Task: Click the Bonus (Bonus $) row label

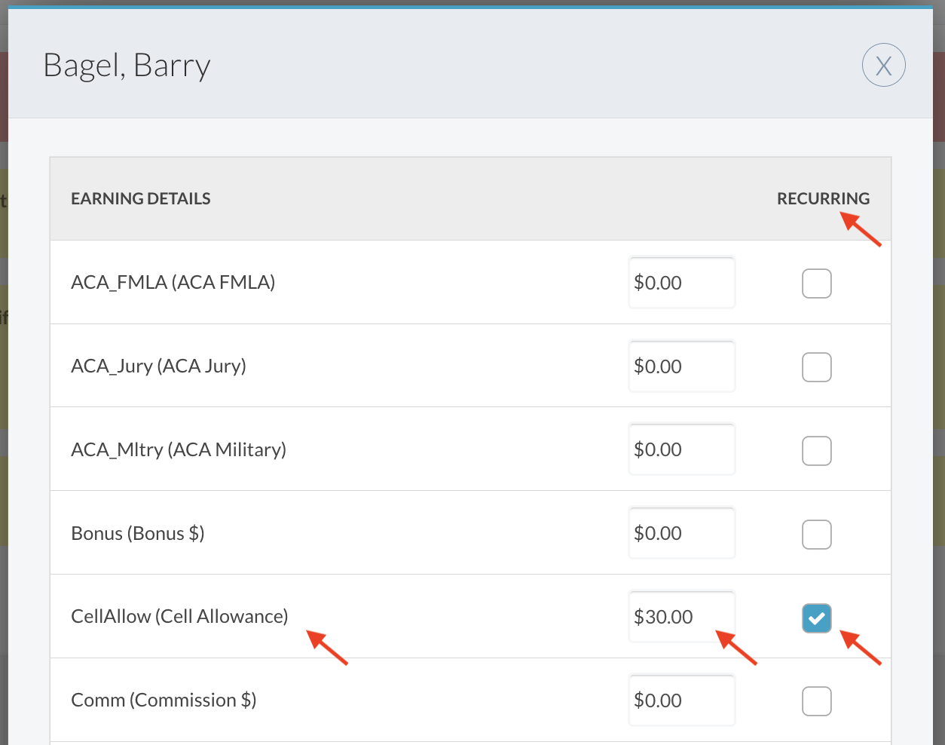Action: [x=138, y=534]
